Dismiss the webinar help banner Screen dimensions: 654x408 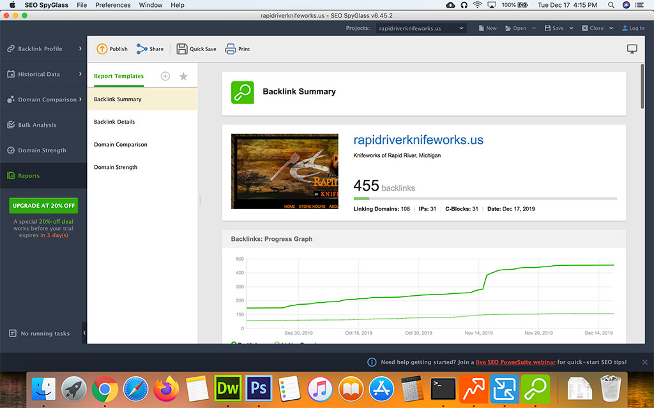[645, 362]
